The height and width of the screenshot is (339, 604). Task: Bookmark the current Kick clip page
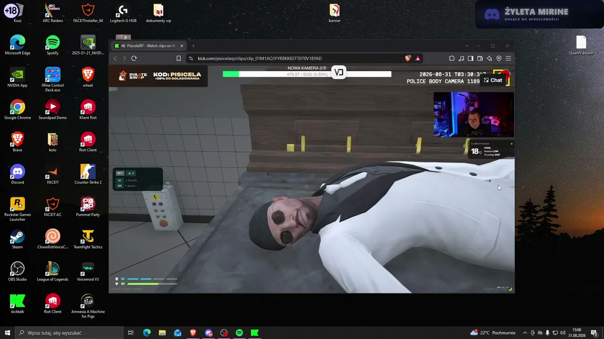pos(178,58)
